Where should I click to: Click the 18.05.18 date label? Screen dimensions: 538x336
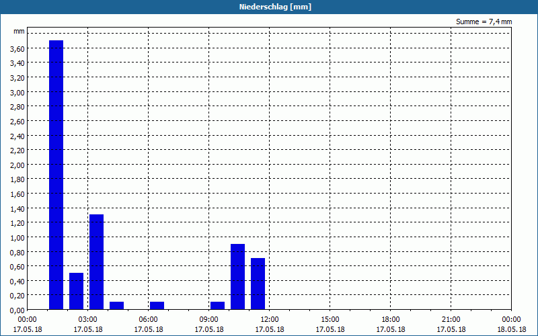512,329
